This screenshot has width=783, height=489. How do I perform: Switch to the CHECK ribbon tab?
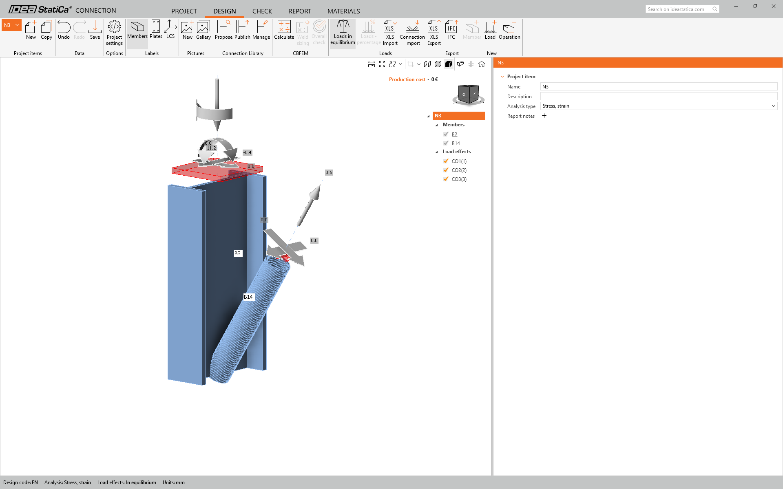[x=262, y=11]
